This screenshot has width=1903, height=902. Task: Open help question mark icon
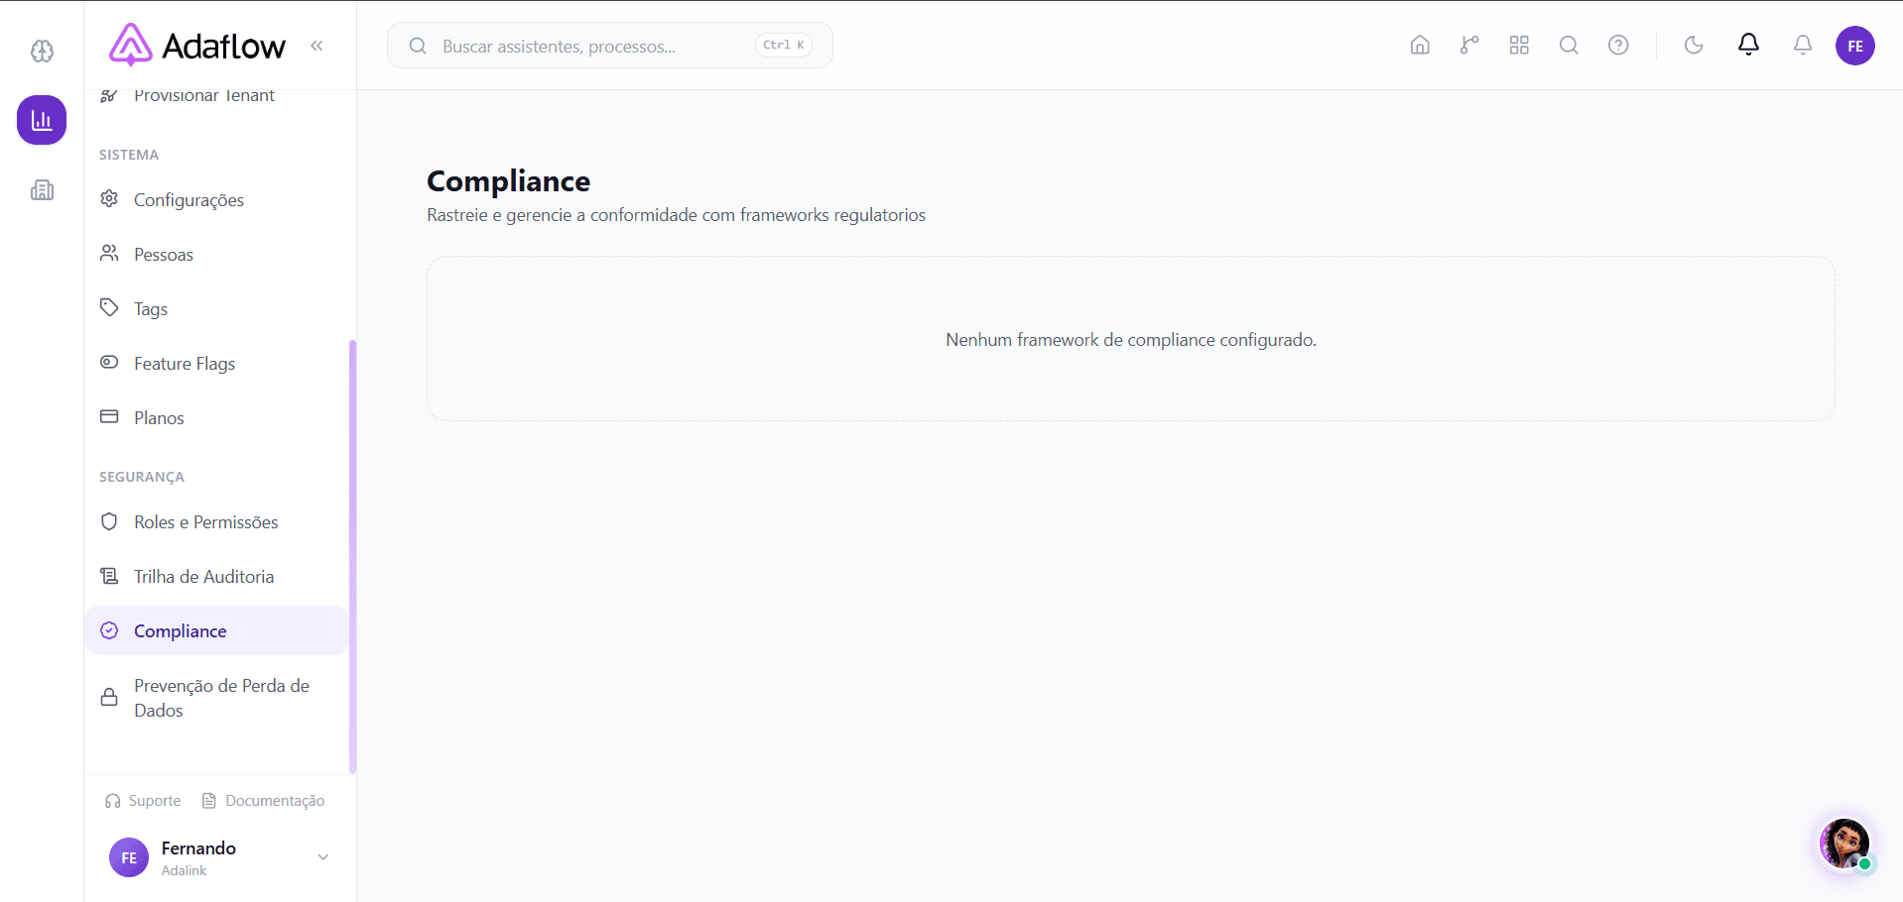1618,45
